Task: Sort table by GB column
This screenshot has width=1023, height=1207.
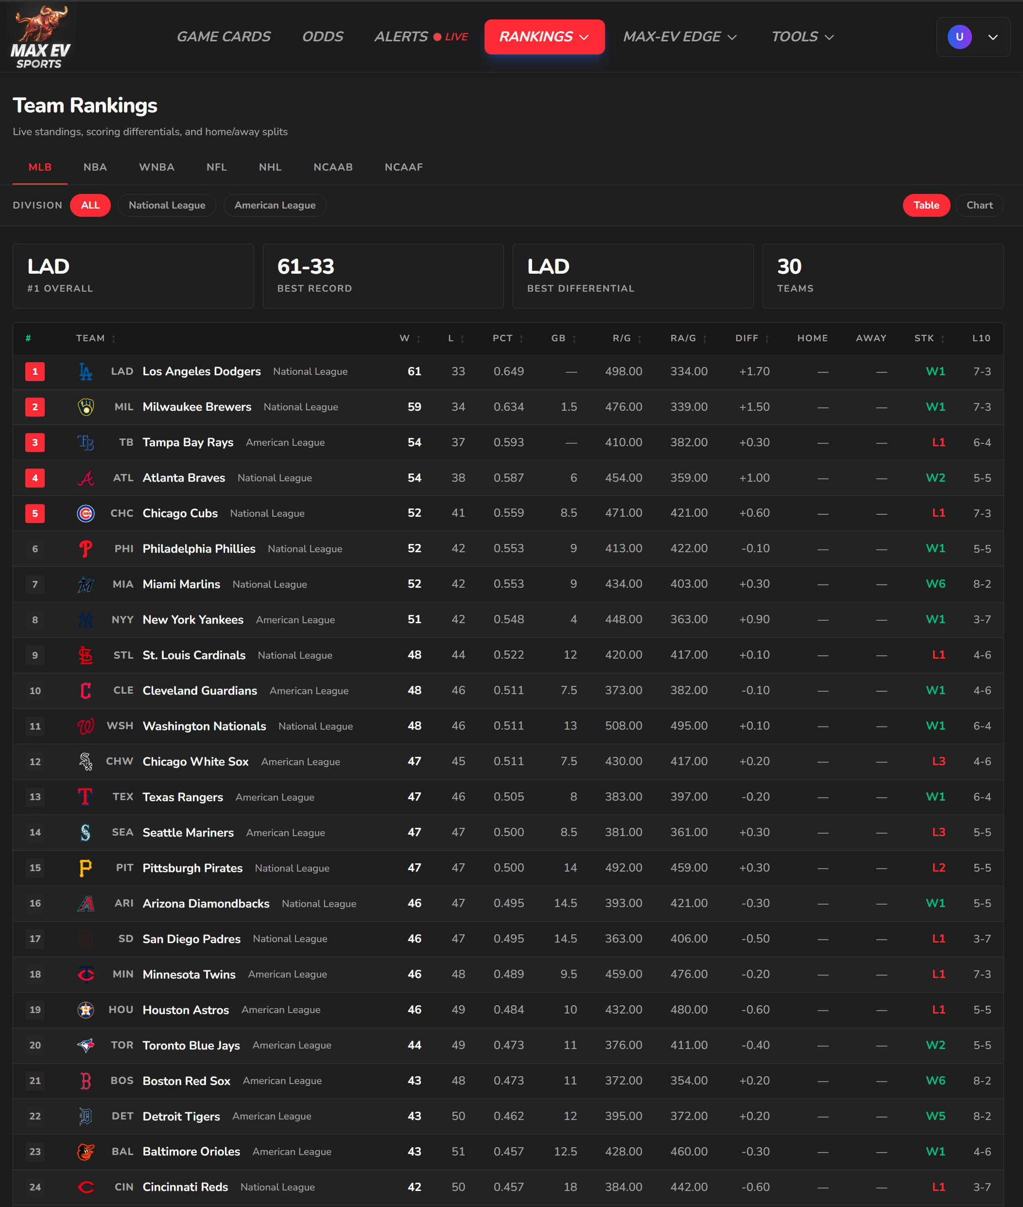Action: click(x=564, y=338)
